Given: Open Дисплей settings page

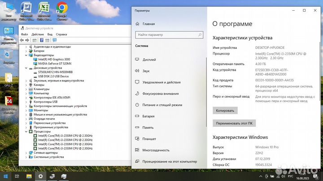Looking at the screenshot, I should [149, 60].
